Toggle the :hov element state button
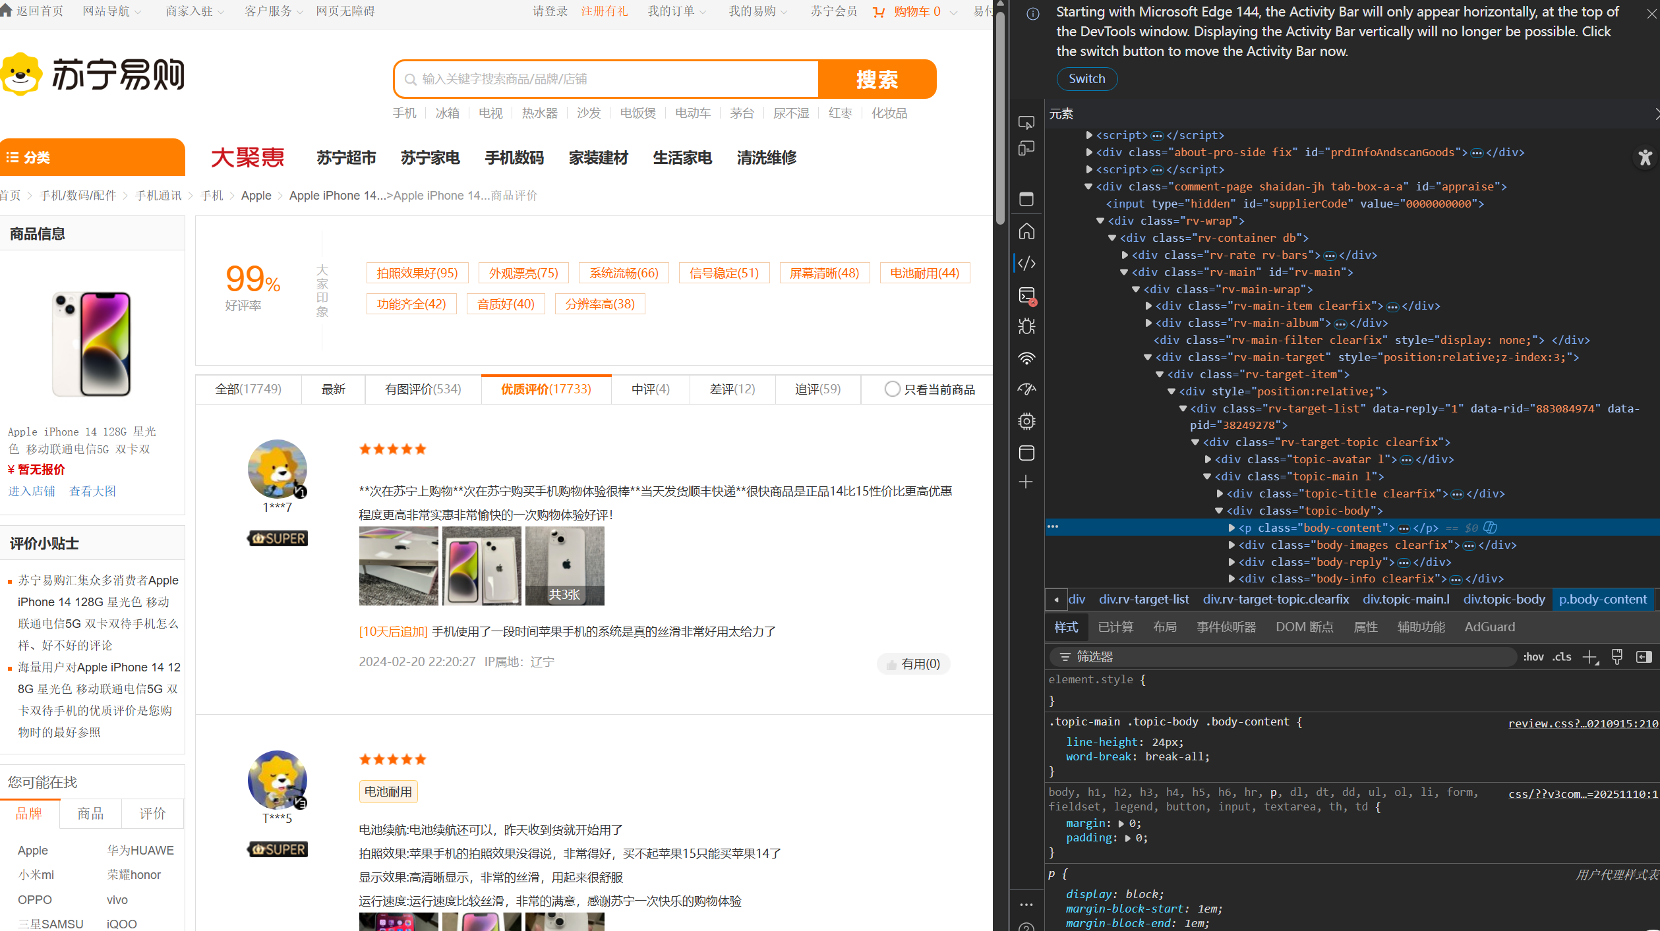The height and width of the screenshot is (931, 1660). 1533,657
